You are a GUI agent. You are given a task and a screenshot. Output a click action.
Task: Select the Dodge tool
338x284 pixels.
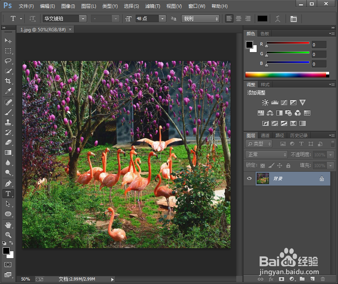[8, 172]
